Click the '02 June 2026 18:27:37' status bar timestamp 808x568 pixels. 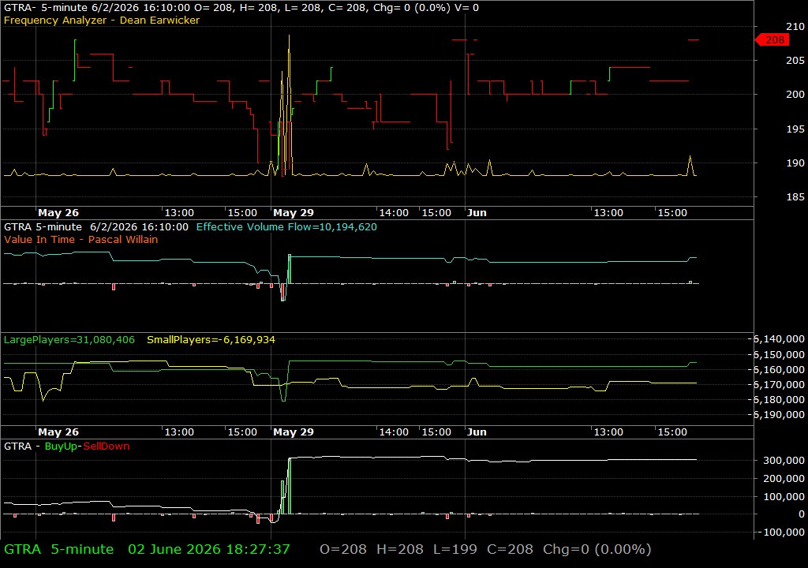pyautogui.click(x=208, y=549)
